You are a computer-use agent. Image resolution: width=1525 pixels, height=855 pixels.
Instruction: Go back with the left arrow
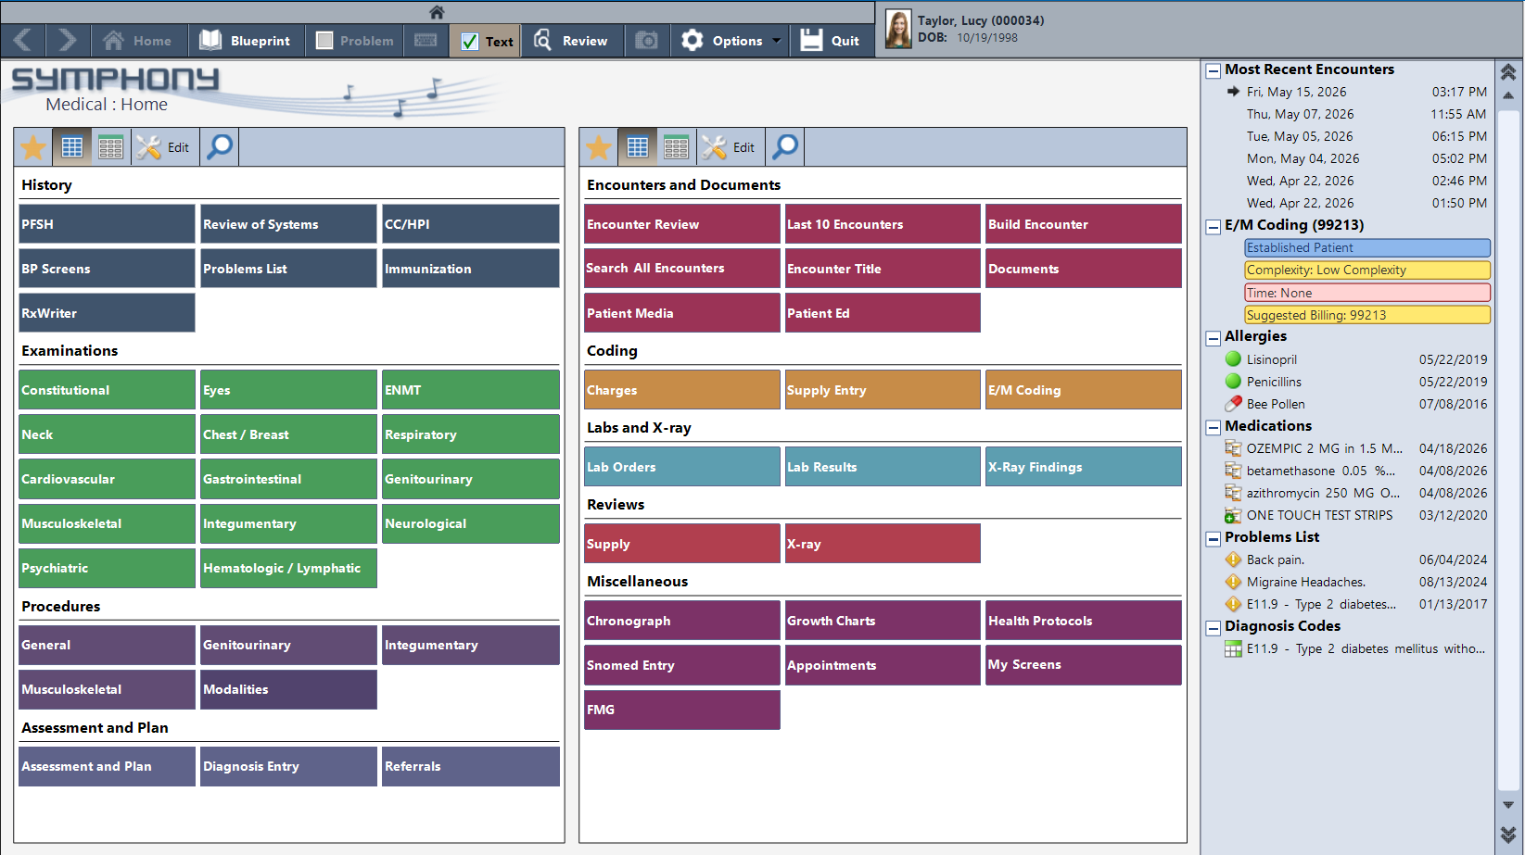tap(24, 40)
